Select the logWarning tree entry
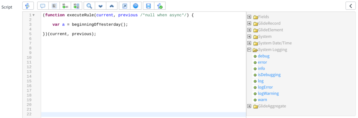This screenshot has width=358, height=118. click(x=268, y=93)
